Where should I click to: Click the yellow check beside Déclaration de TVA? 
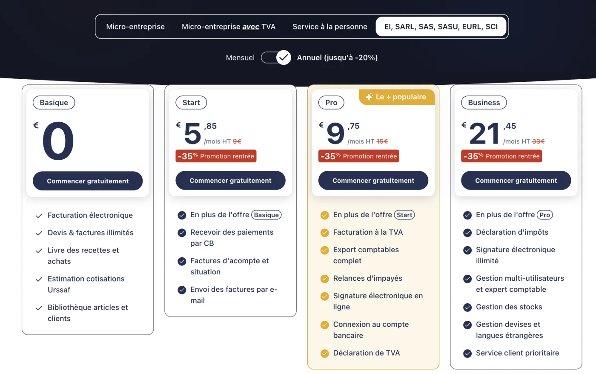[x=324, y=353]
